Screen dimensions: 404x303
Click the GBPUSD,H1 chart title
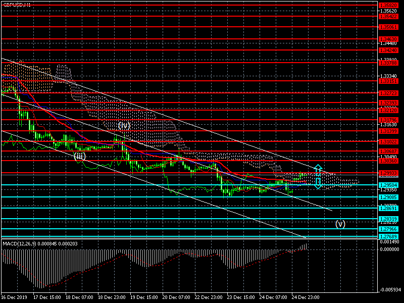(17, 4)
